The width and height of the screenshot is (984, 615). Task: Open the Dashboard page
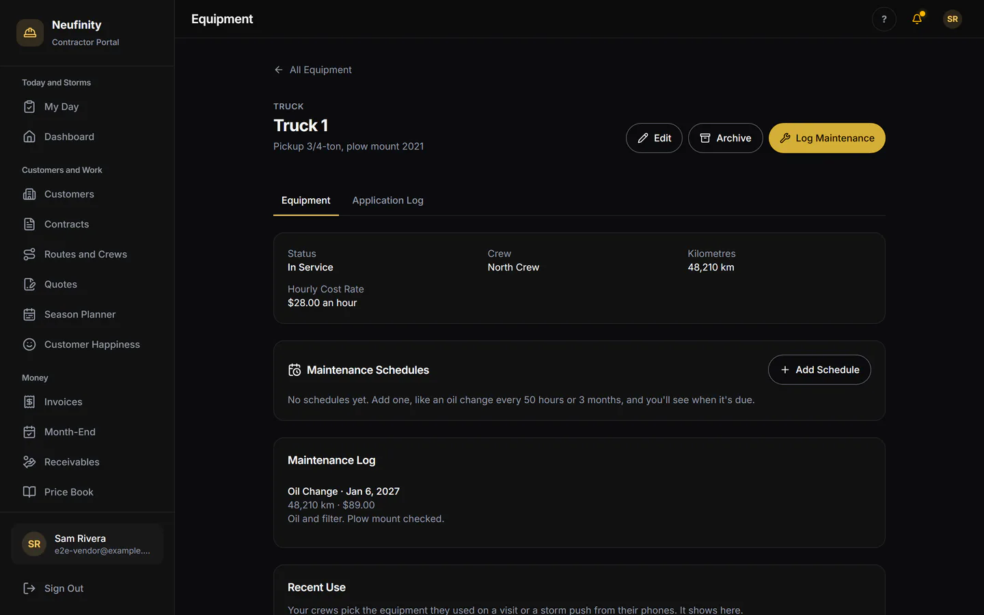click(87, 137)
